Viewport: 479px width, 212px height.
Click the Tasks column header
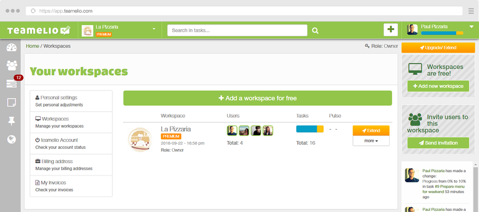click(x=302, y=116)
